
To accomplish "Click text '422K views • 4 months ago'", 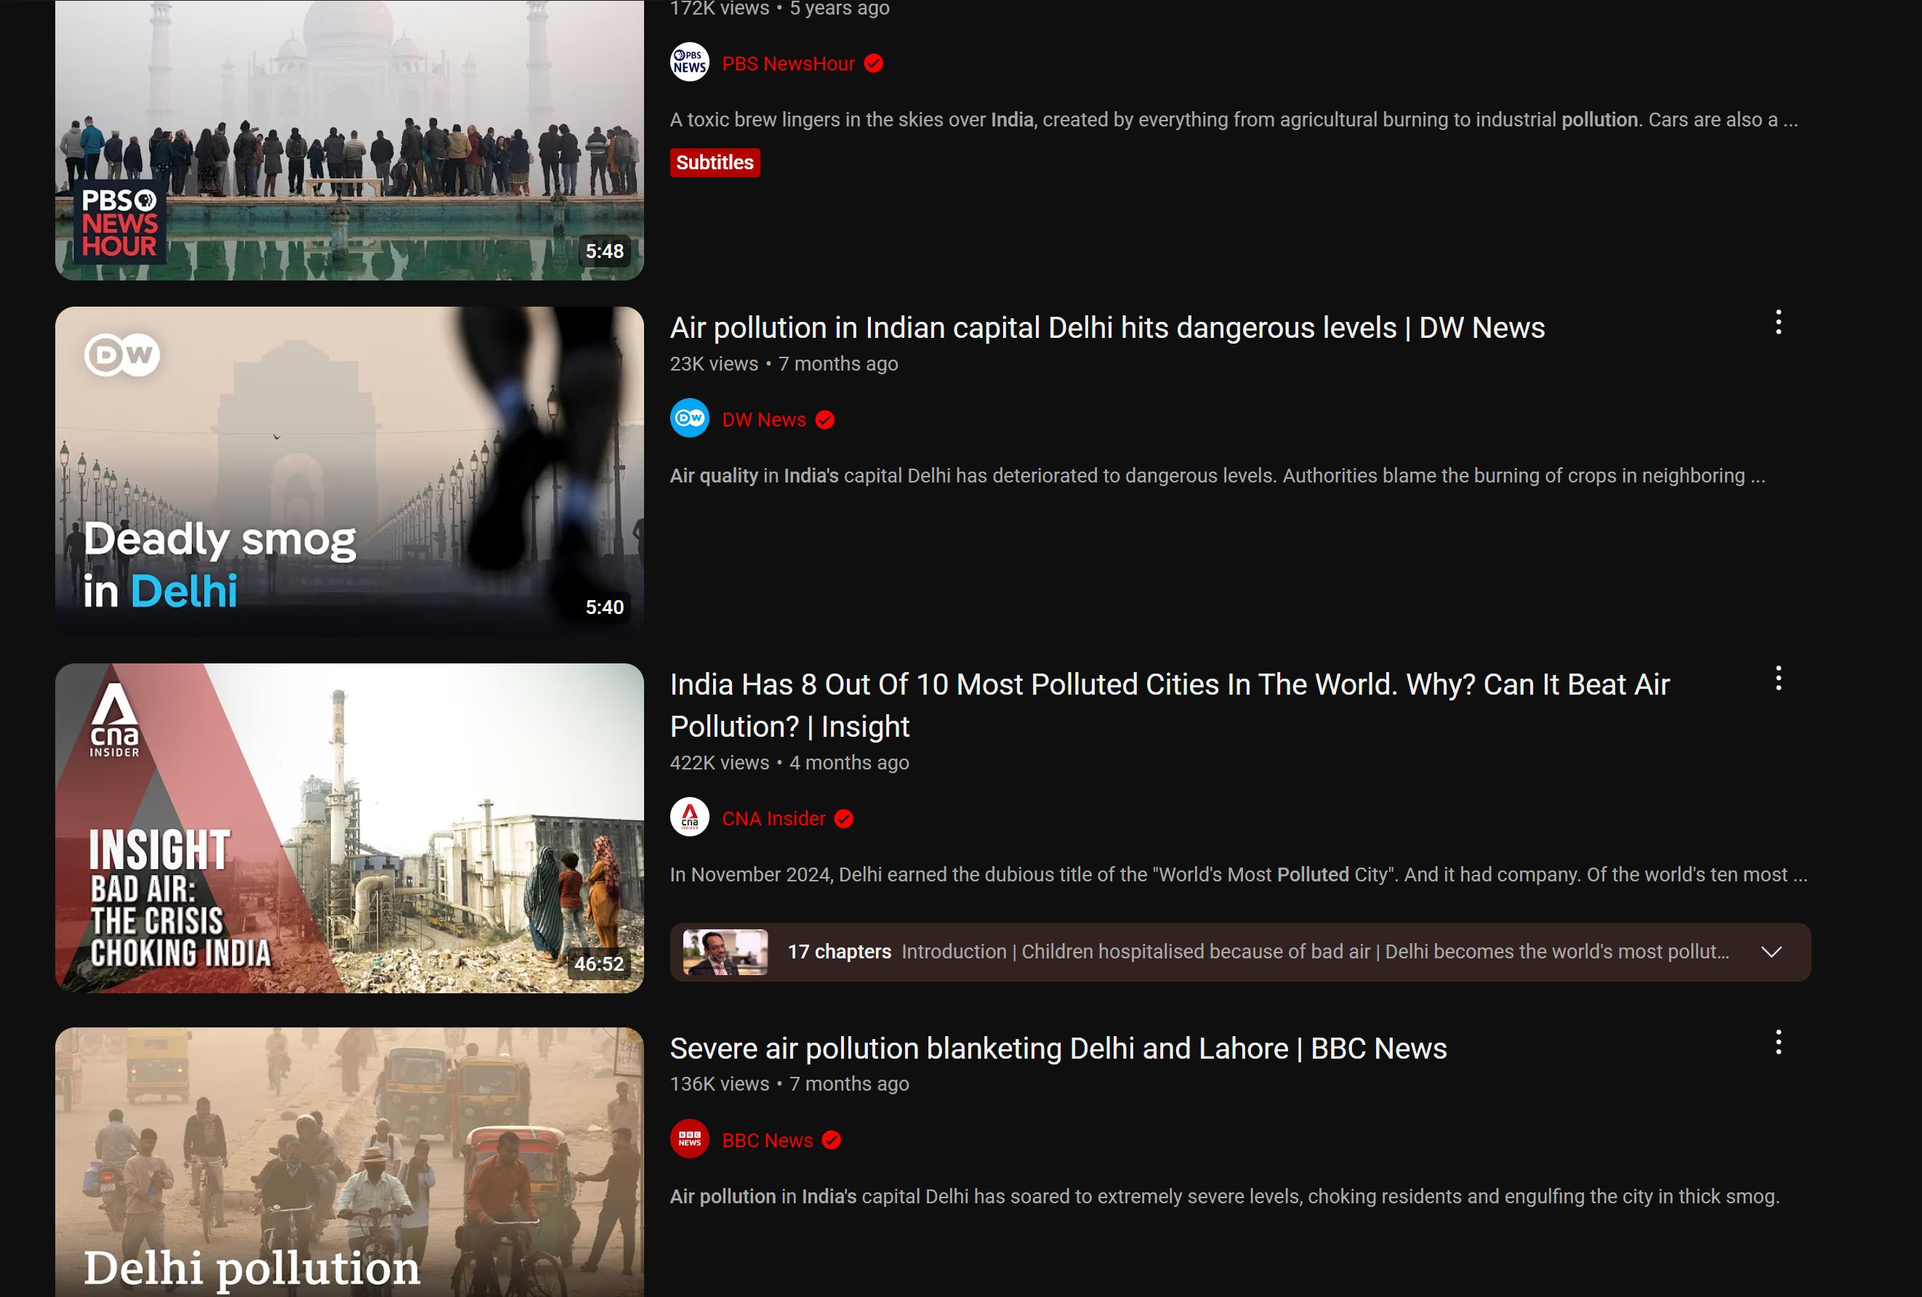I will [789, 762].
